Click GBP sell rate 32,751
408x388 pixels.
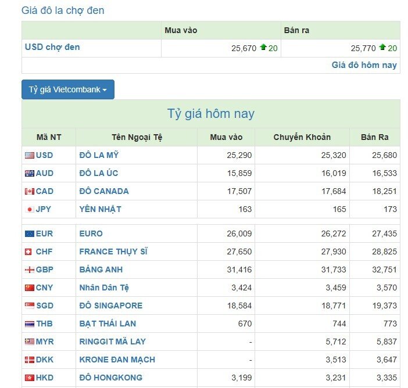[384, 270]
